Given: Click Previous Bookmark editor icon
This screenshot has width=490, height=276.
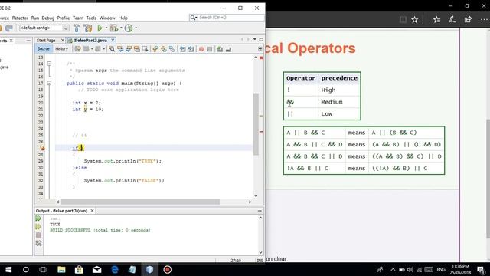Looking at the screenshot, I should tap(155, 49).
